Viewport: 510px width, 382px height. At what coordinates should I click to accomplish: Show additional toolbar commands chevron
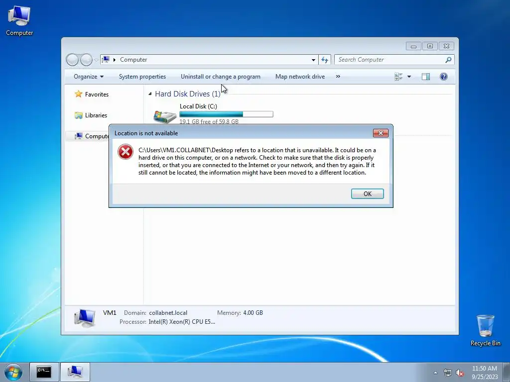(338, 76)
